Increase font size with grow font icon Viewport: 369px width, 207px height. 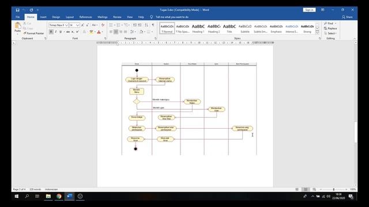click(82, 25)
